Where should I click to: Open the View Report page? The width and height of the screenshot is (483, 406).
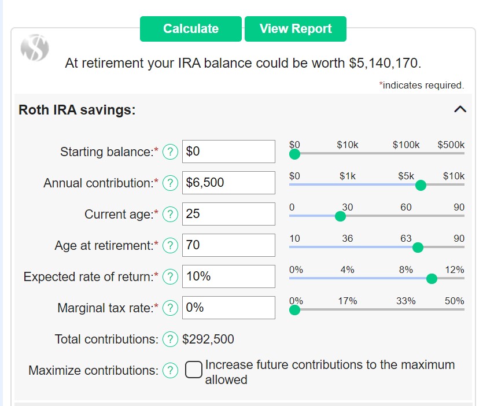pos(296,28)
